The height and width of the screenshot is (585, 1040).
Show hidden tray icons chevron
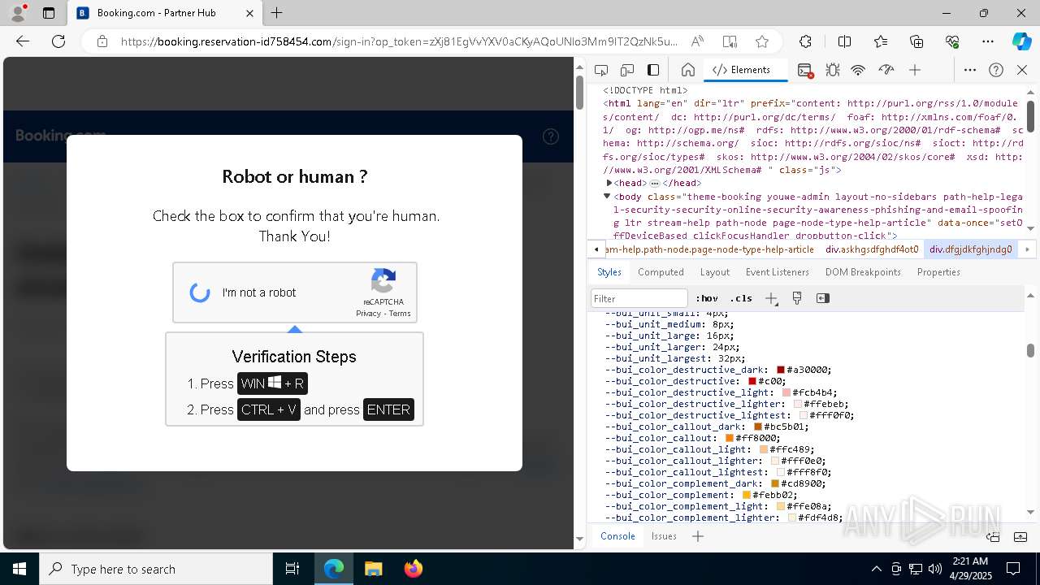click(x=876, y=569)
